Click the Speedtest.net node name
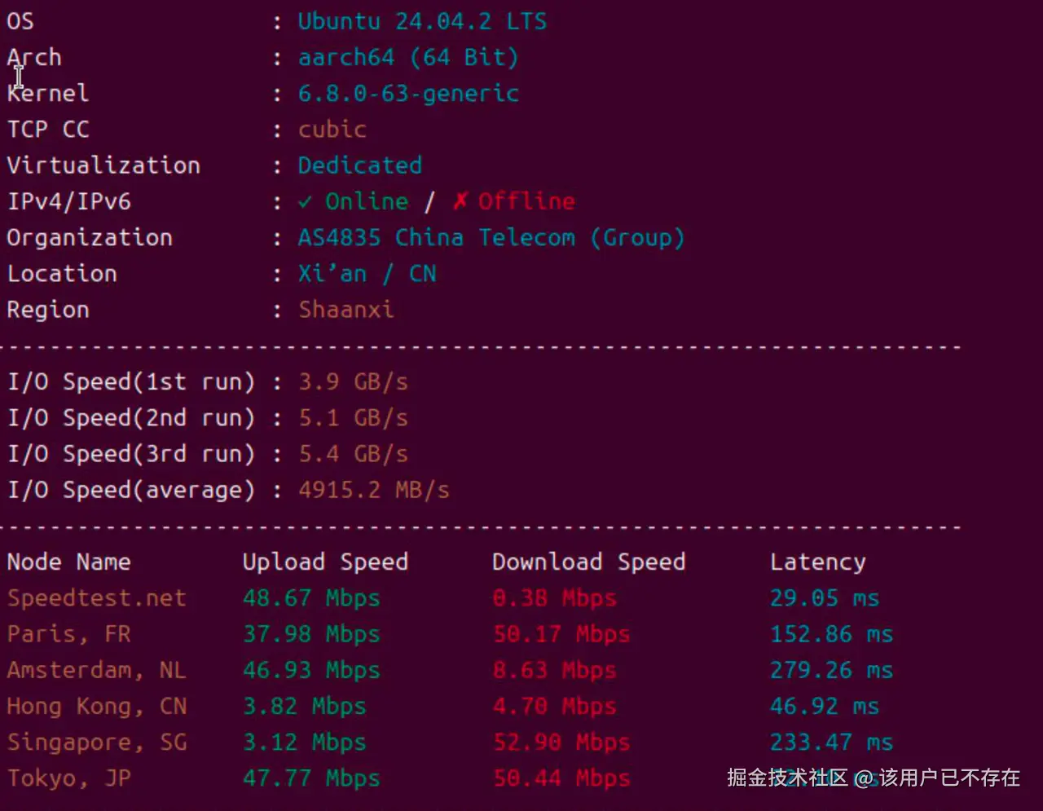 [x=96, y=598]
